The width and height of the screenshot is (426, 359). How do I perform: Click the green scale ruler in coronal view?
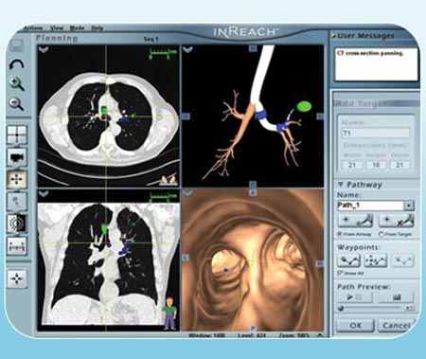coord(163,198)
